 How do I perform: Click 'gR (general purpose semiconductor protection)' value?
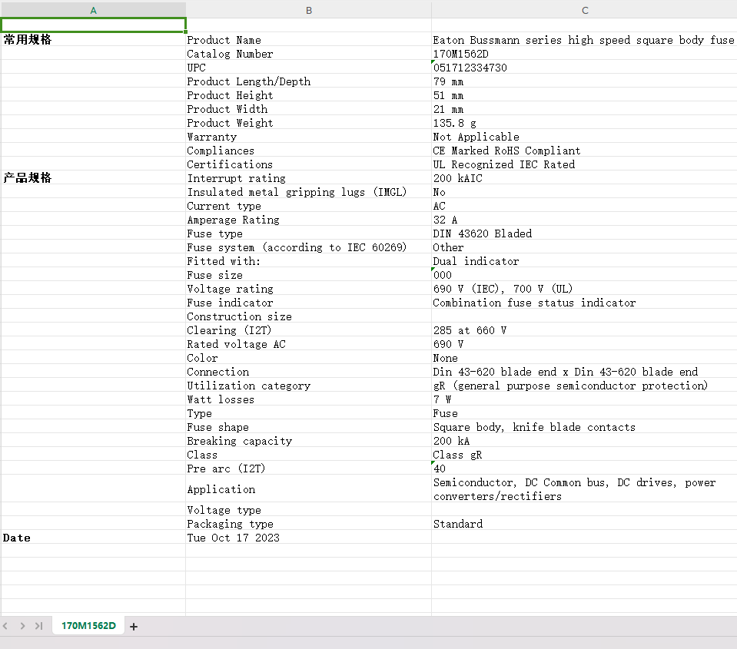pos(584,386)
